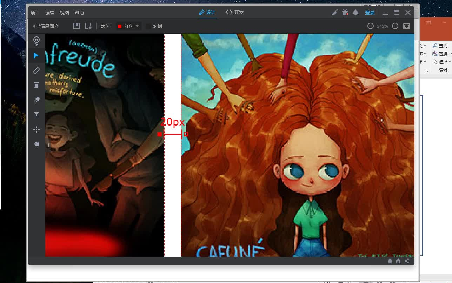Select the hand pan tool
This screenshot has height=283, width=452.
[36, 144]
